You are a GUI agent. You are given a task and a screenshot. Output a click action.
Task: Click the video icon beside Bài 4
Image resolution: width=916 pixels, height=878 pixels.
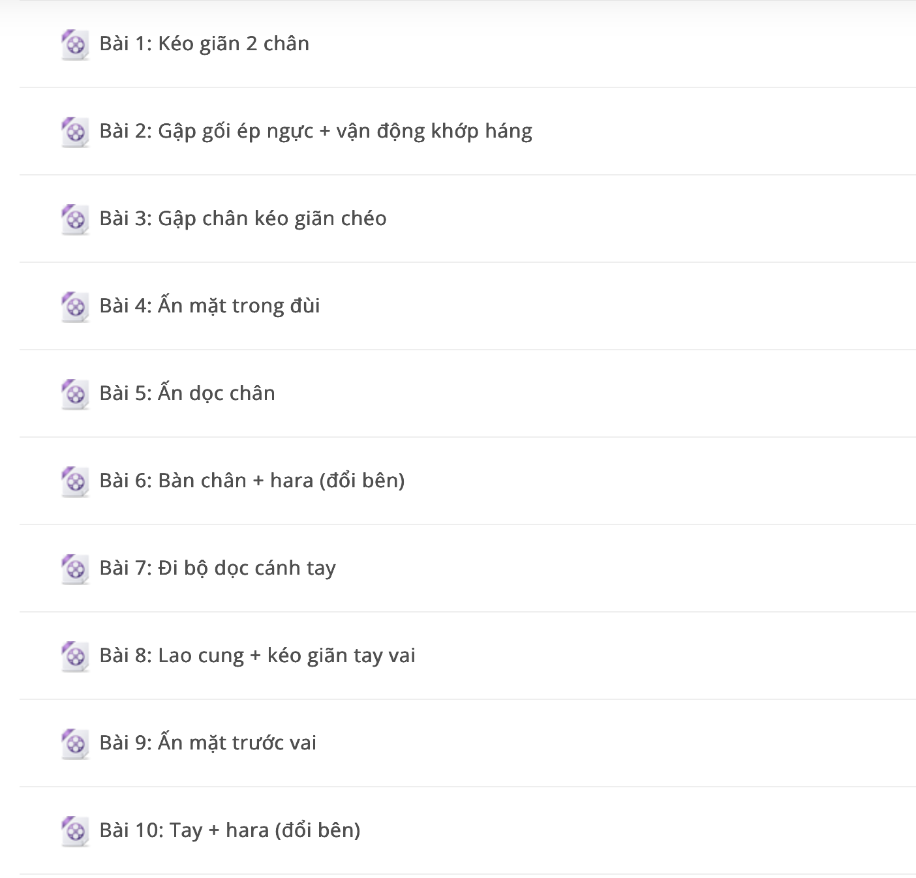point(75,307)
